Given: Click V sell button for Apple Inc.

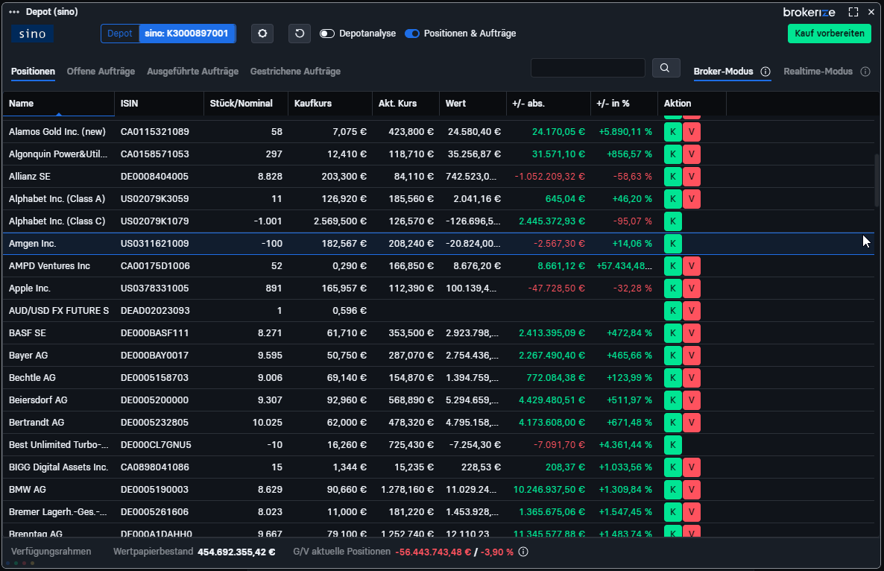Looking at the screenshot, I should (691, 288).
